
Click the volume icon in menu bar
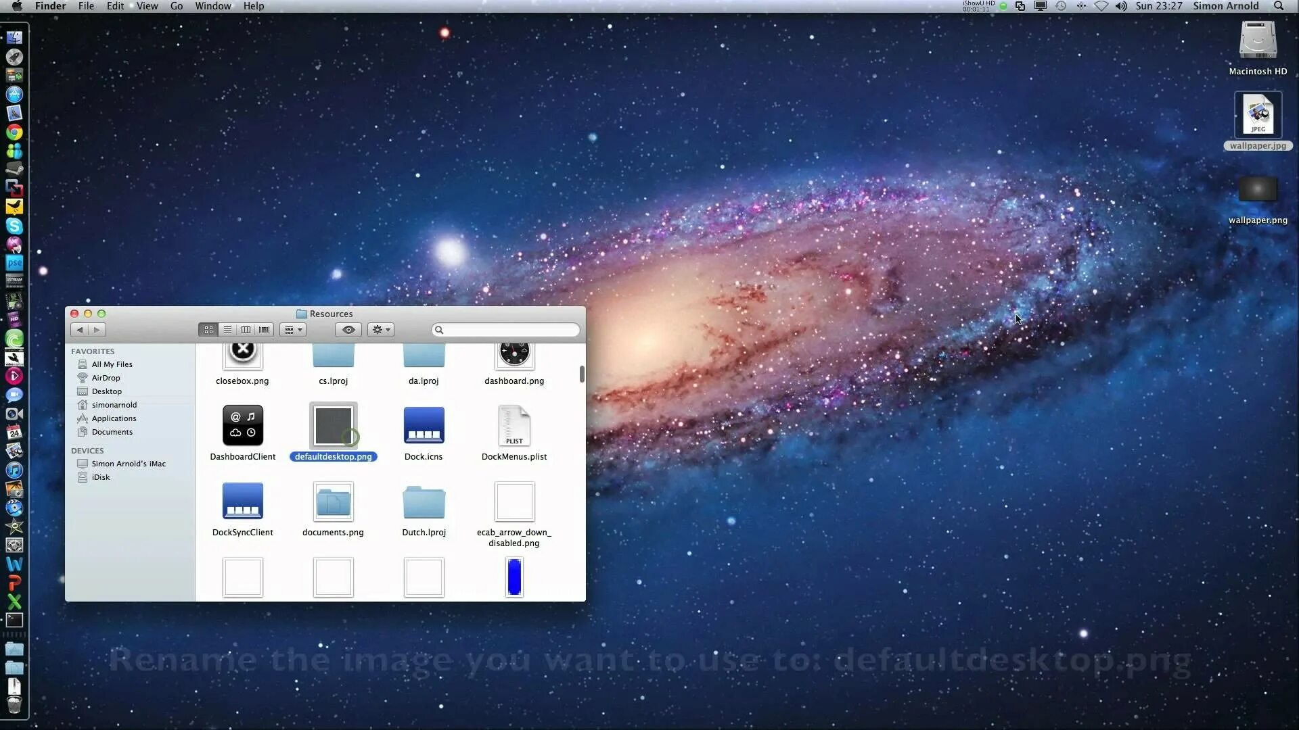pos(1121,6)
